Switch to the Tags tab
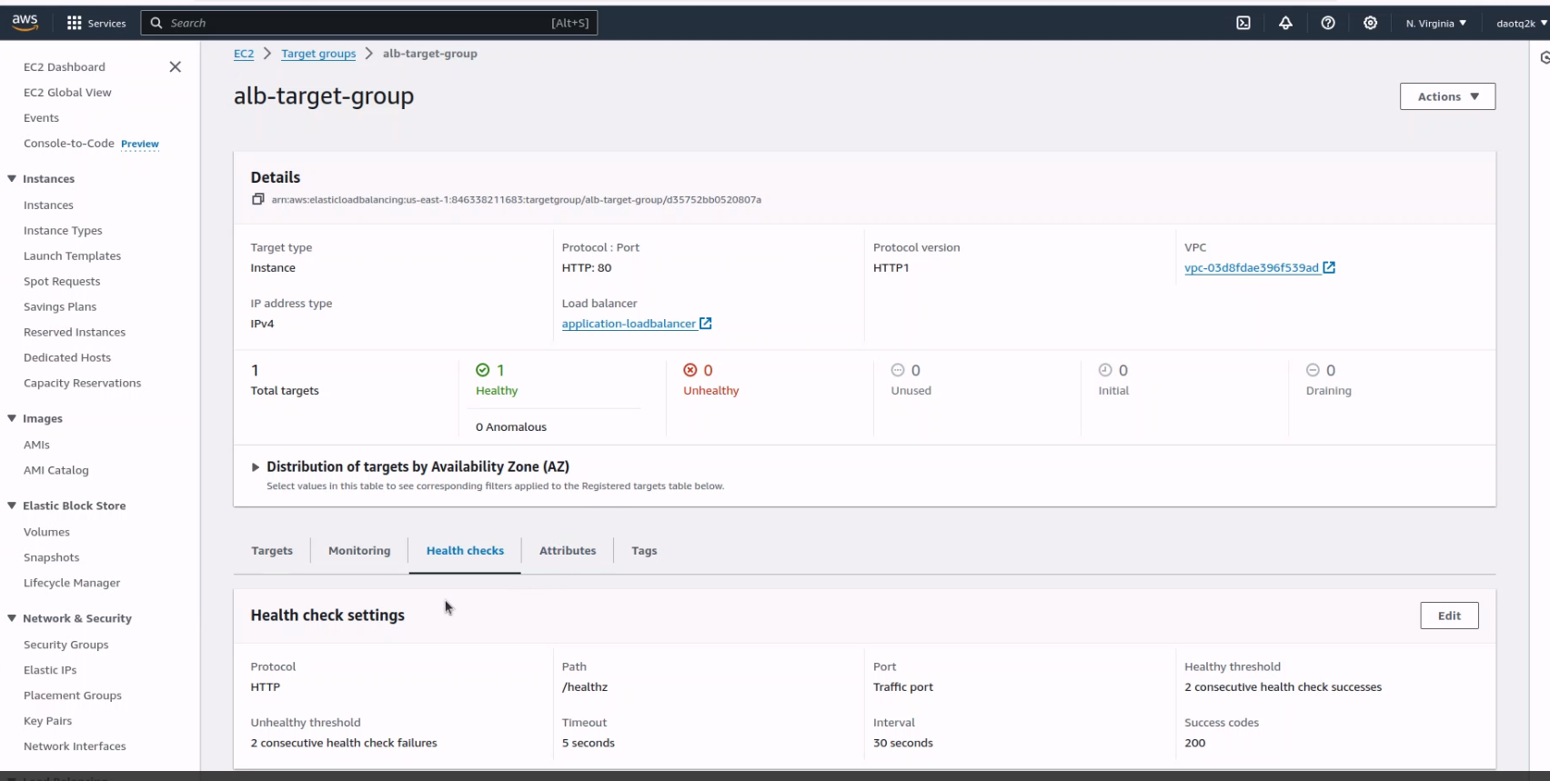1550x781 pixels. coord(644,551)
